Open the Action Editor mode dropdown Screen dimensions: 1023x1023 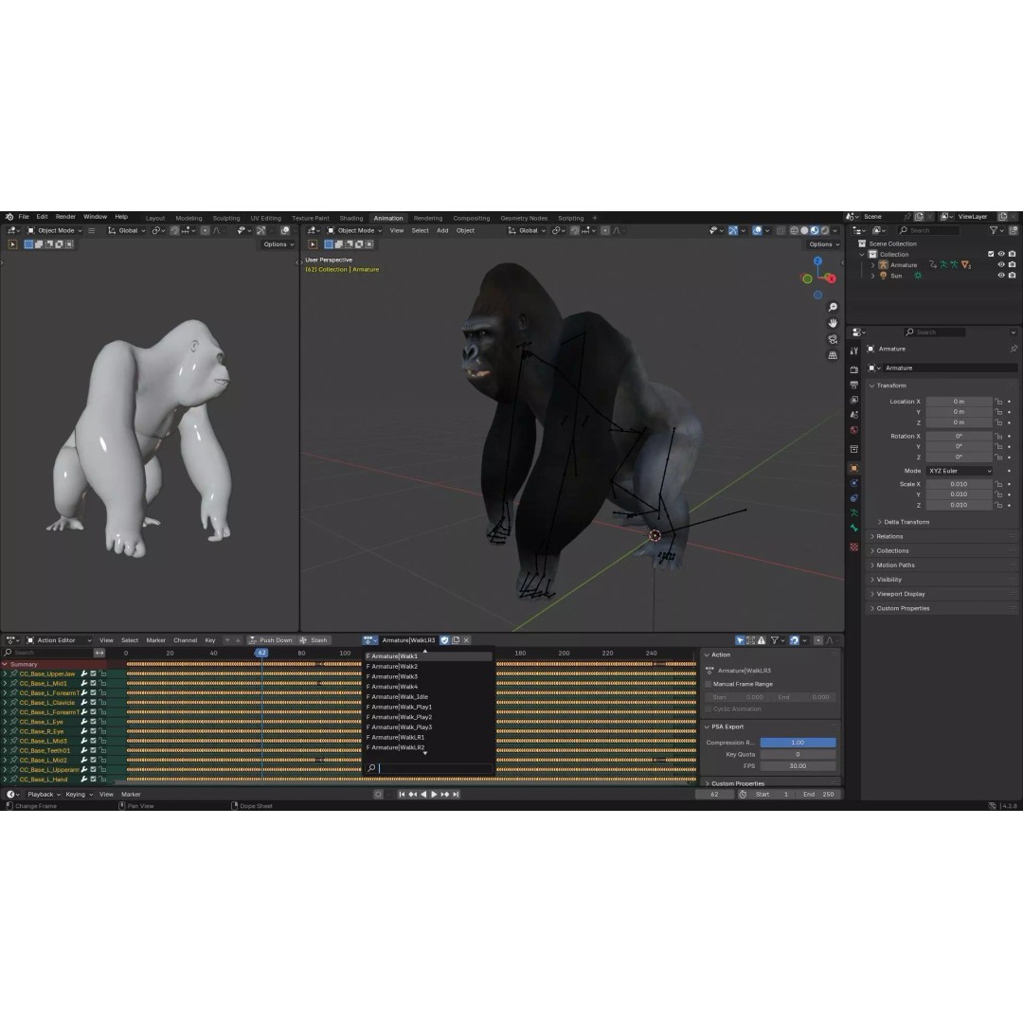(60, 640)
